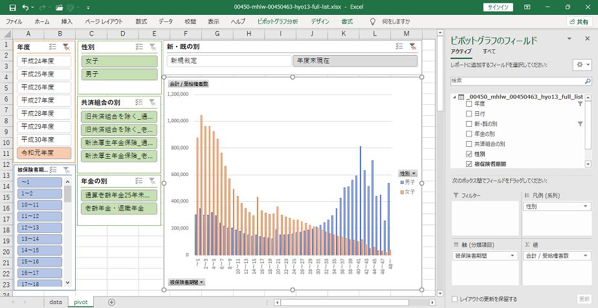Open the 挿入 ribbon tab
Image resolution: width=598 pixels, height=308 pixels.
coord(67,21)
